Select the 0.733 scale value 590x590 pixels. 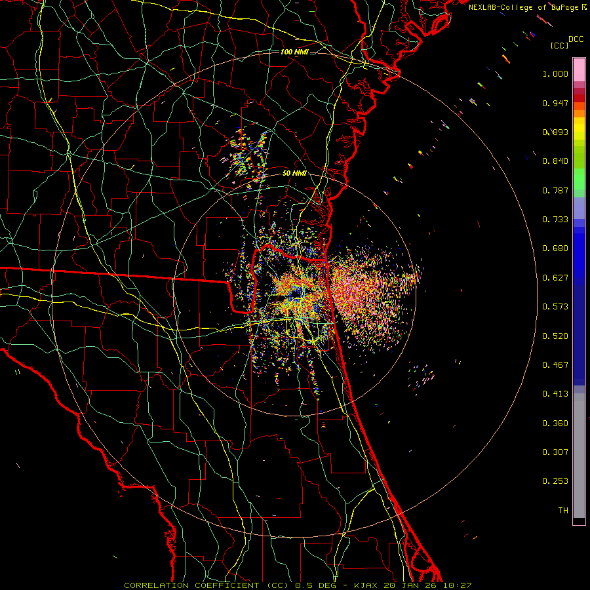coord(555,220)
